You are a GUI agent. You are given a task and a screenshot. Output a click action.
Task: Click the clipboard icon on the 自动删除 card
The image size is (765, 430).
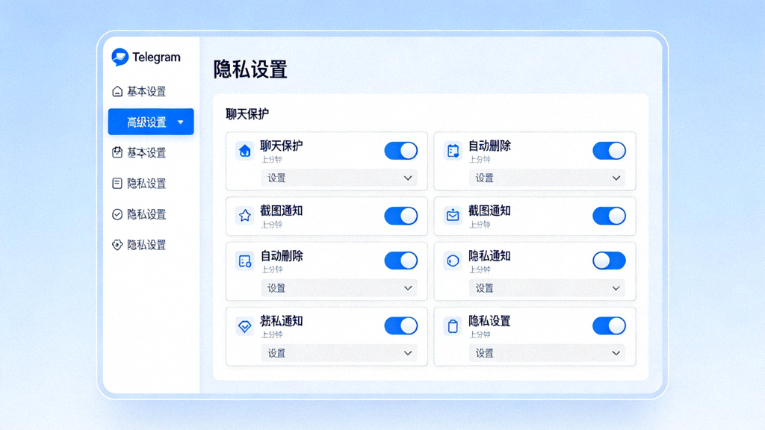(452, 151)
